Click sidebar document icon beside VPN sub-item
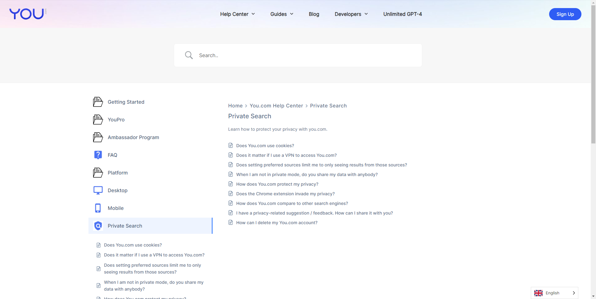The width and height of the screenshot is (596, 299). pos(98,255)
